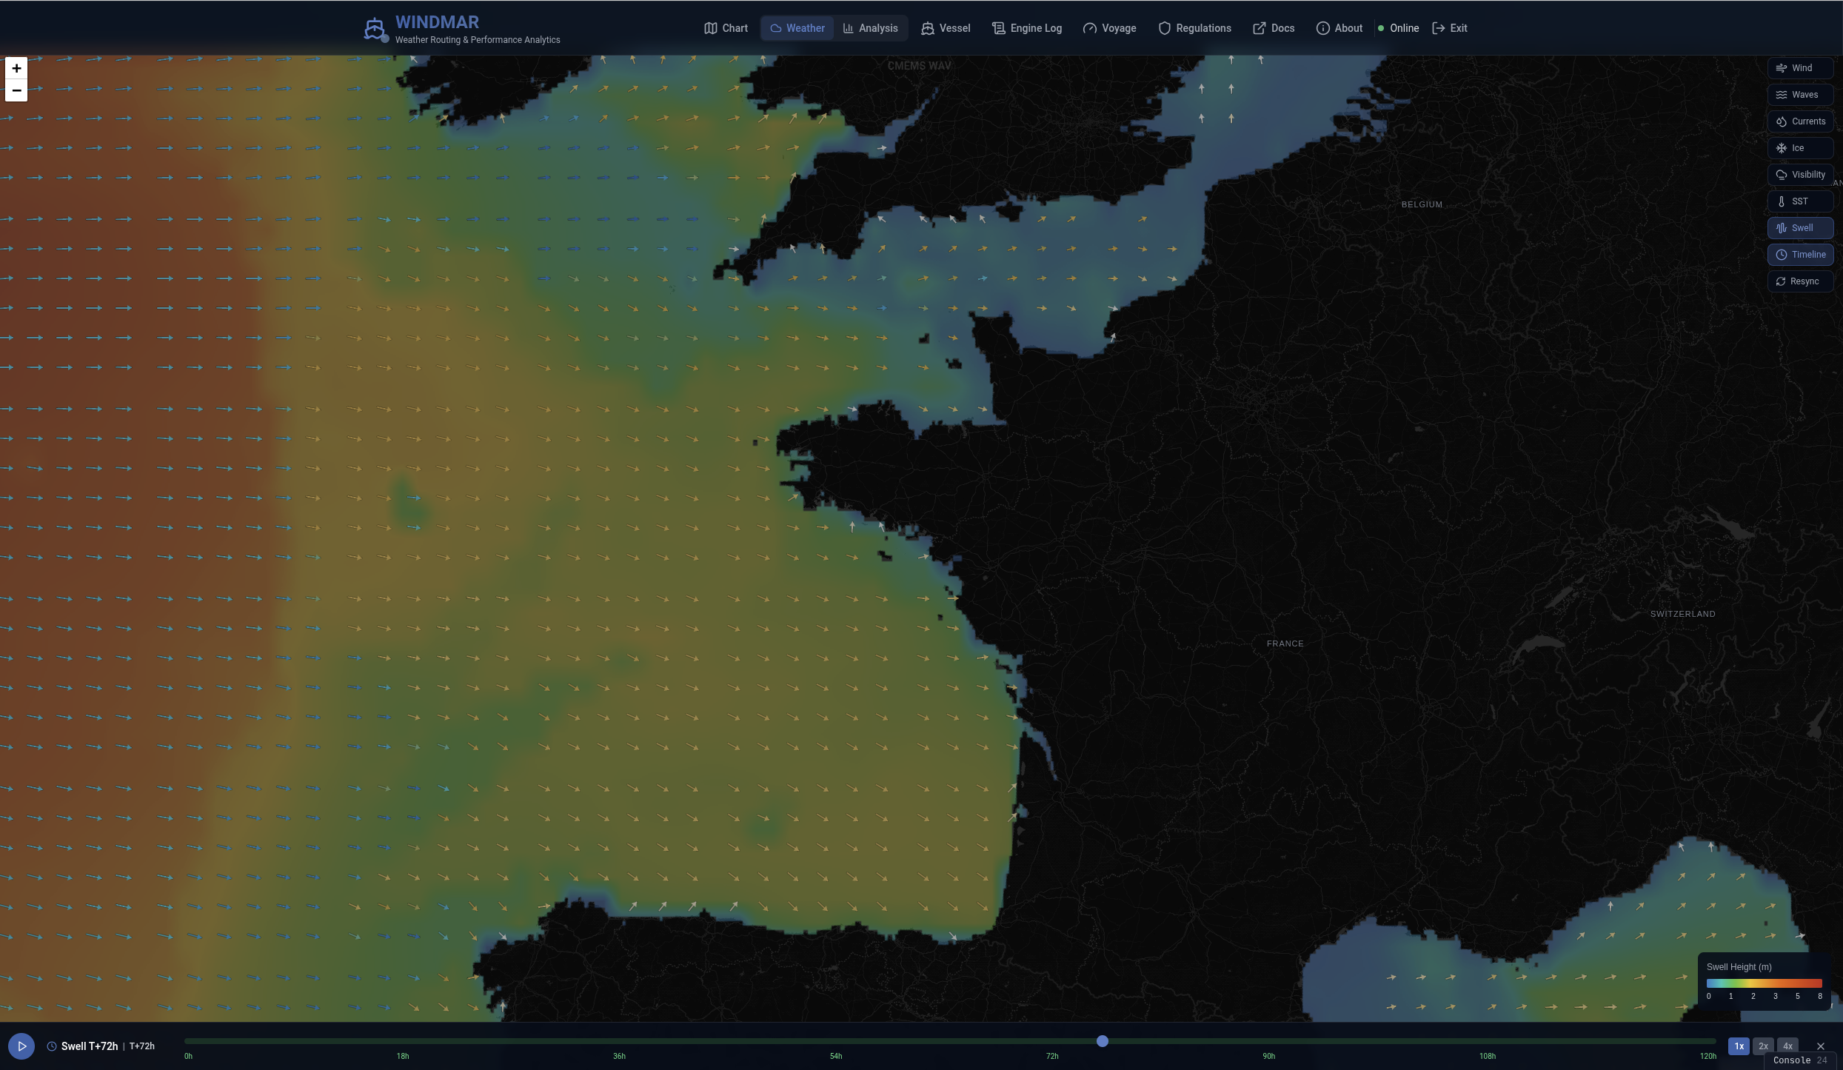The height and width of the screenshot is (1070, 1843).
Task: Go to the Engine Log tab
Action: pyautogui.click(x=1027, y=28)
